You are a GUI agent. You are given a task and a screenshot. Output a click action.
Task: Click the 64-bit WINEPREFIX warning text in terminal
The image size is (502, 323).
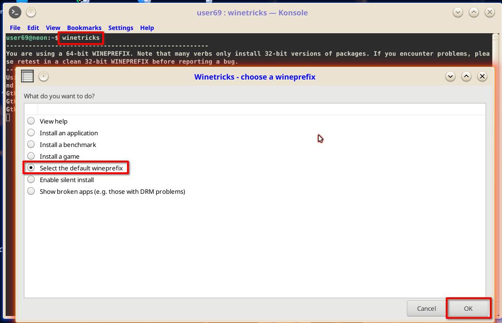click(248, 58)
